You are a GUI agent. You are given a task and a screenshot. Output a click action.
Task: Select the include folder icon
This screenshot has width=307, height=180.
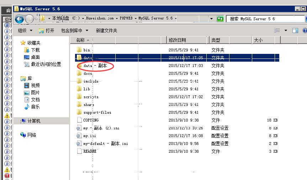pos(79,81)
